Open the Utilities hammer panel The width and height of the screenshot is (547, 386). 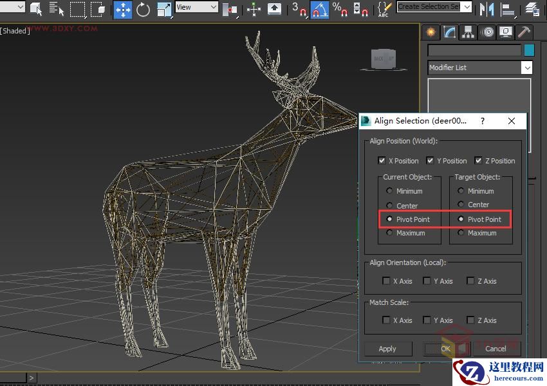point(524,32)
